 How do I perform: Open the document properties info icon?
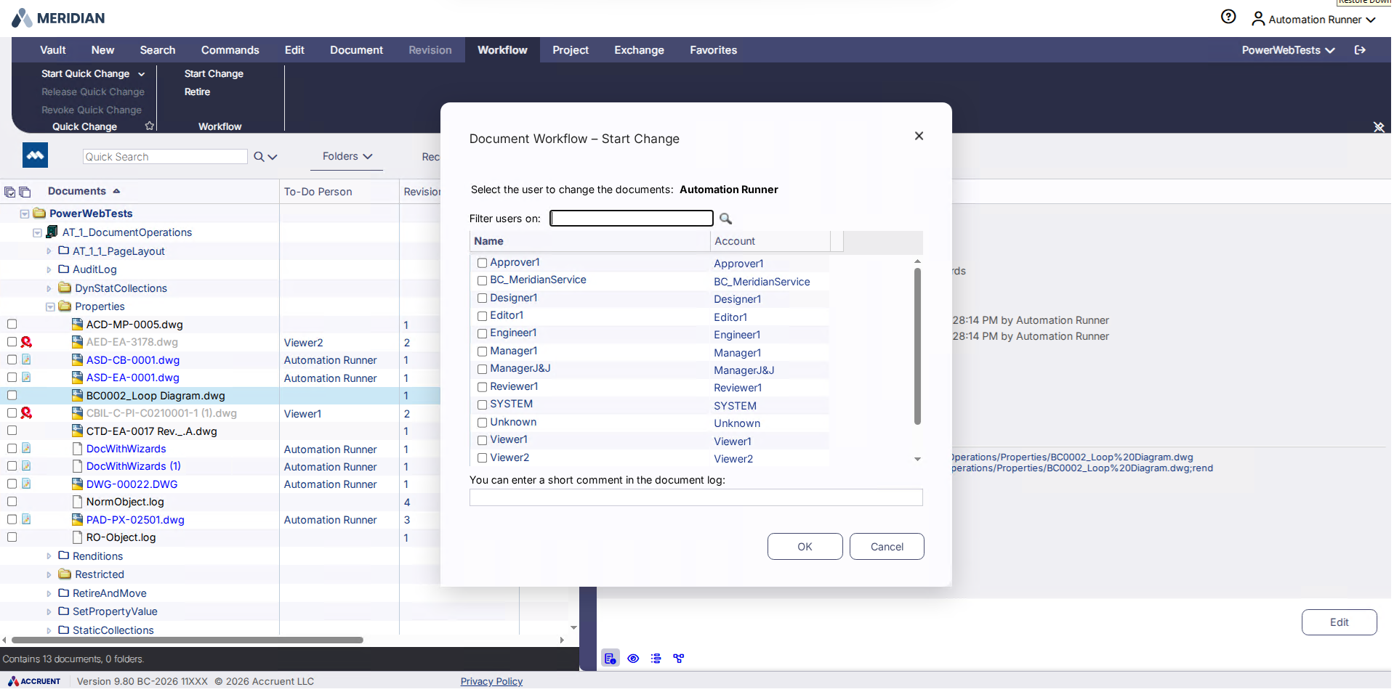point(611,659)
